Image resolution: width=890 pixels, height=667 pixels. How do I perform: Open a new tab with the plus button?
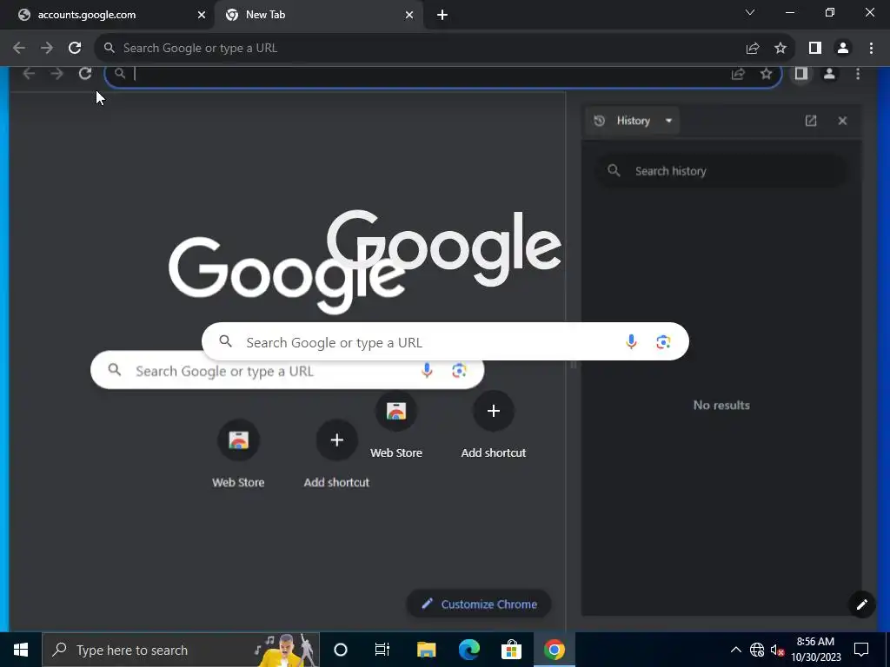(442, 16)
